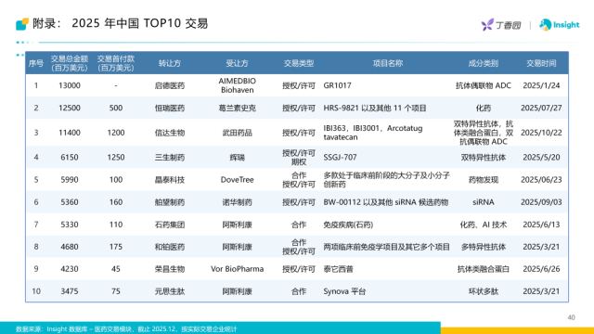Click the upfront payment value '1200'
Image resolution: width=594 pixels, height=334 pixels.
(115, 133)
